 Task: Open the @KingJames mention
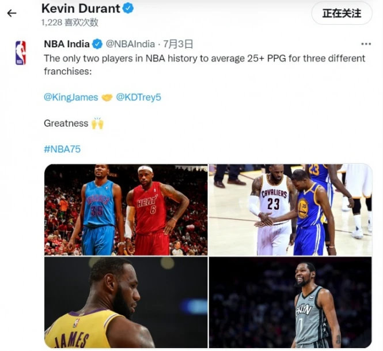pos(71,97)
